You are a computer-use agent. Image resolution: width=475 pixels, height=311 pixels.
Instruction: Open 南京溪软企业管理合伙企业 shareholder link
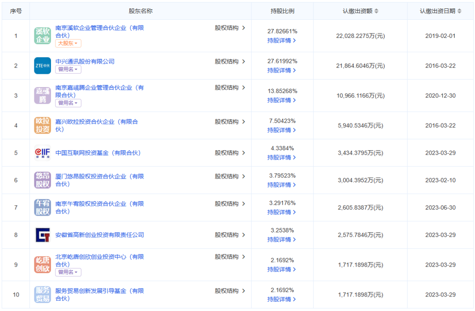(100, 32)
